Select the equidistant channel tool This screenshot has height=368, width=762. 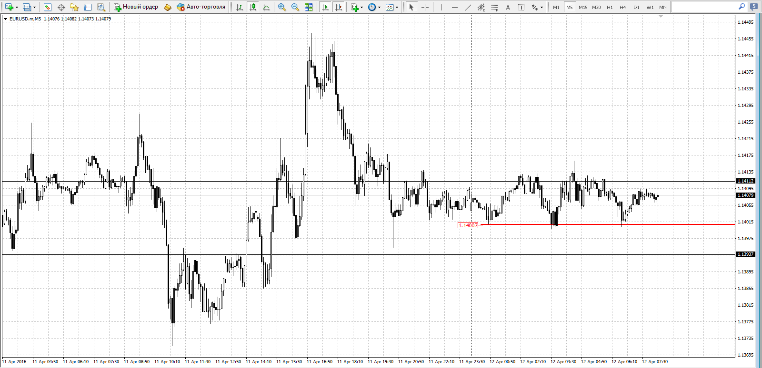click(x=481, y=7)
